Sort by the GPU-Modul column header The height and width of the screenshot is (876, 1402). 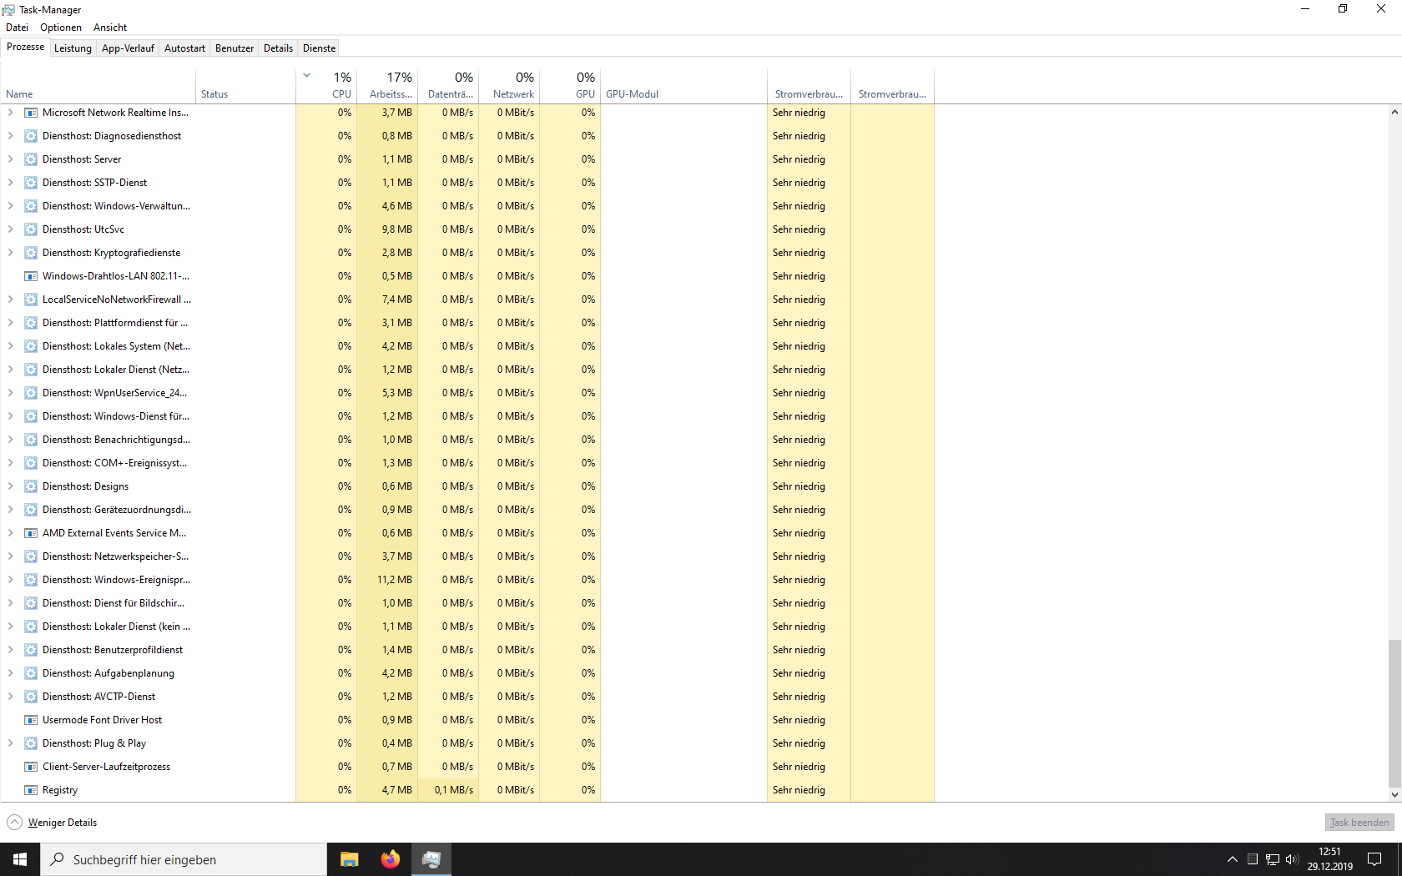[x=683, y=86]
